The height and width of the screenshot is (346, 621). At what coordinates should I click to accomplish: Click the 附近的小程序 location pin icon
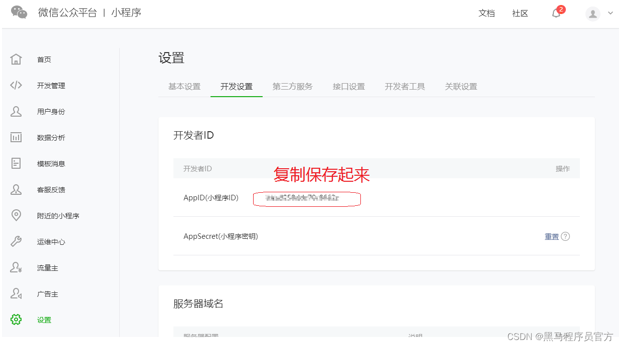pos(16,215)
